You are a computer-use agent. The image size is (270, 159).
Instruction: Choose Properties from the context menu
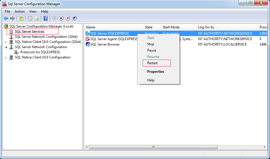click(158, 72)
